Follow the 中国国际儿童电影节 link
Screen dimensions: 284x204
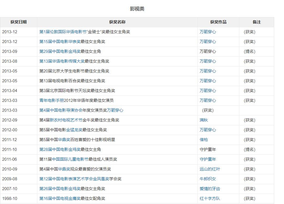tap(70, 159)
